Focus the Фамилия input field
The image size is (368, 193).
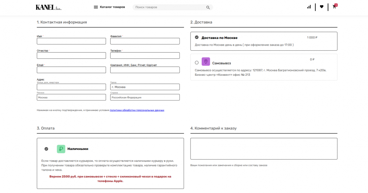coord(145,41)
